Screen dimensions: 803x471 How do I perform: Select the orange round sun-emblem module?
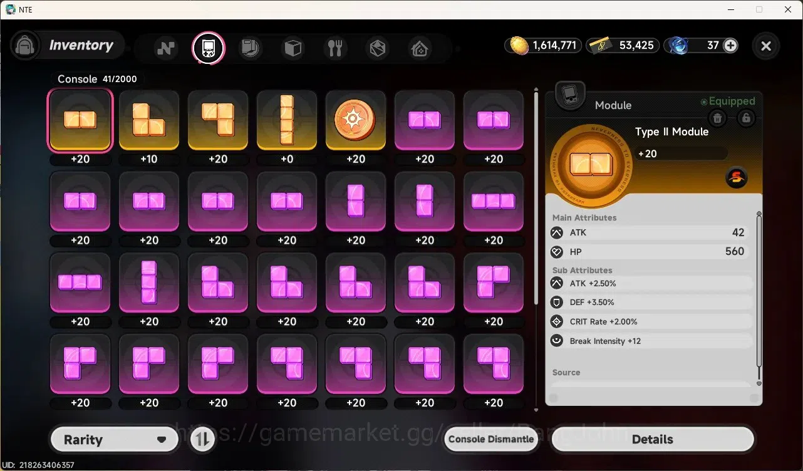point(356,120)
